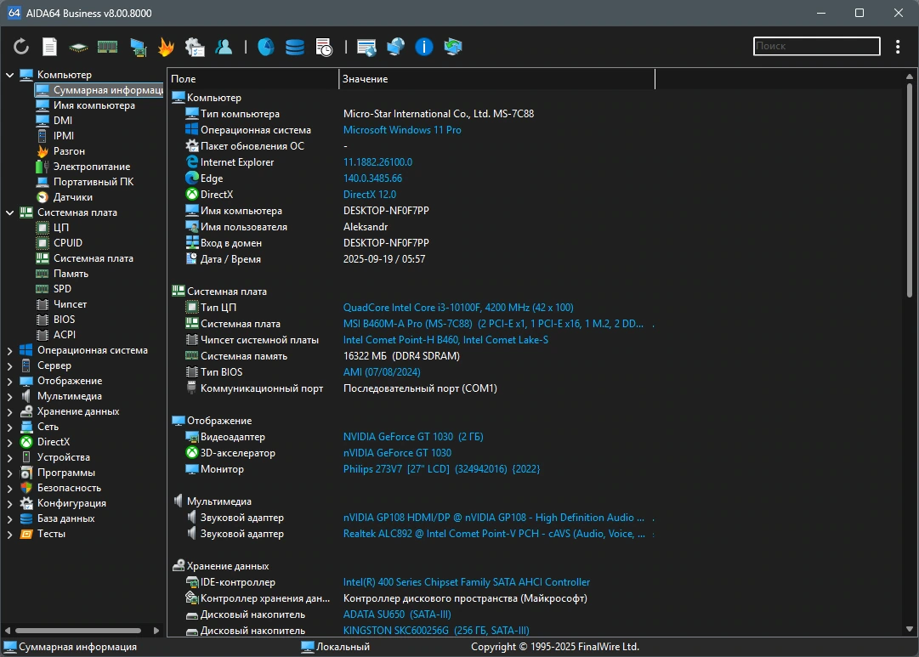
Task: Open the blue info icon
Action: pos(423,46)
